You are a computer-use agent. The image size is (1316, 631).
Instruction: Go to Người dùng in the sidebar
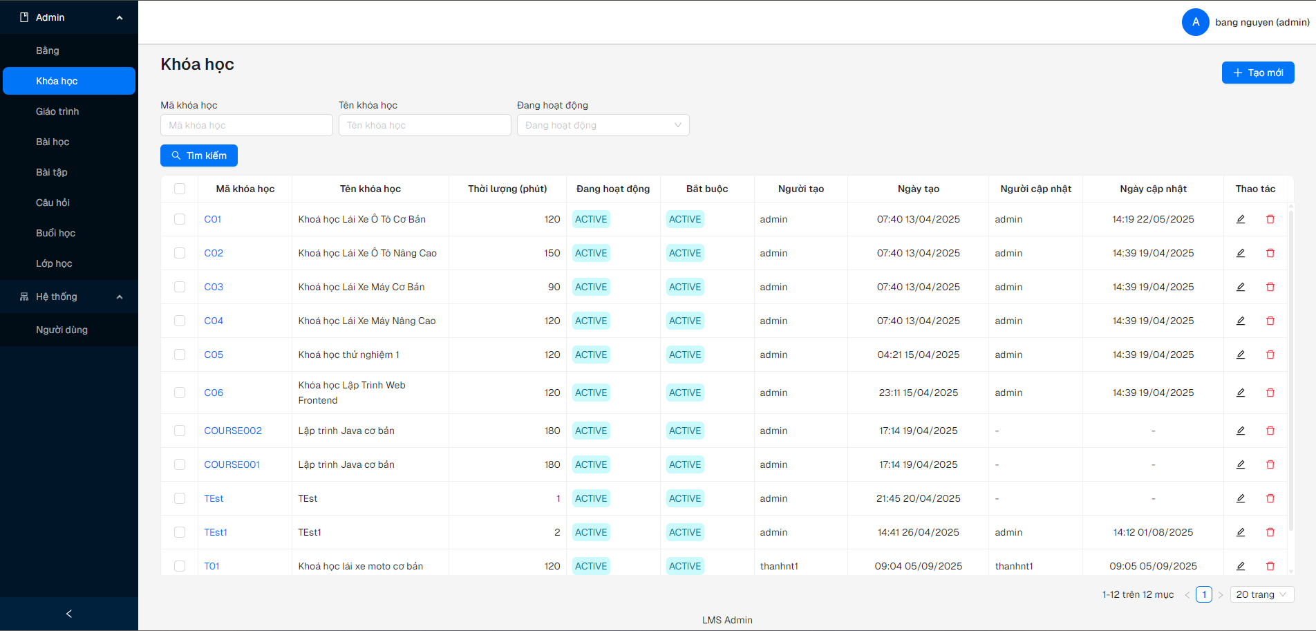tap(62, 330)
